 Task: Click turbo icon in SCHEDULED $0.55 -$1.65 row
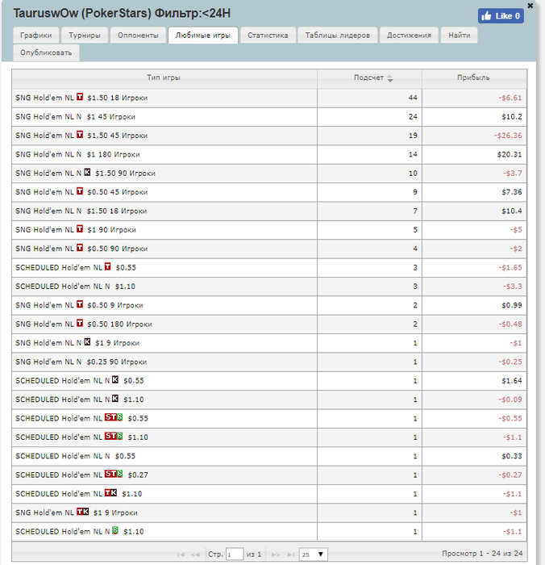(x=108, y=266)
